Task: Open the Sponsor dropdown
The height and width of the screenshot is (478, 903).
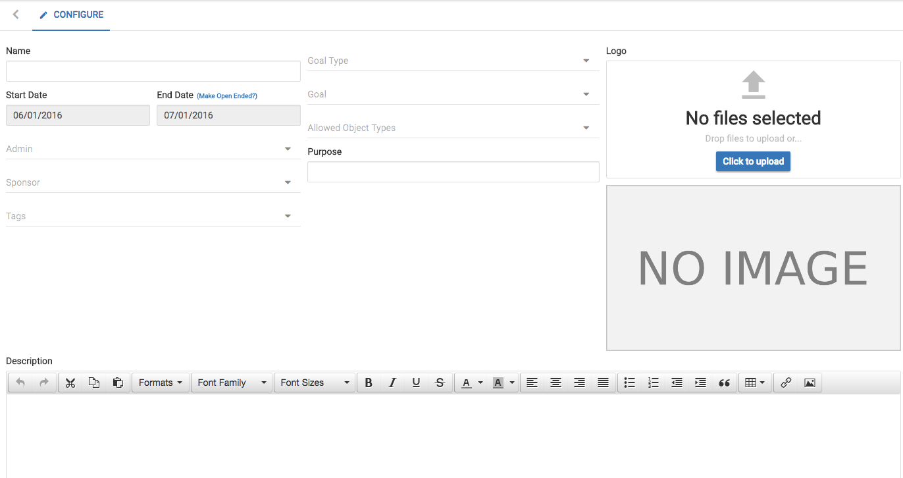Action: tap(153, 182)
